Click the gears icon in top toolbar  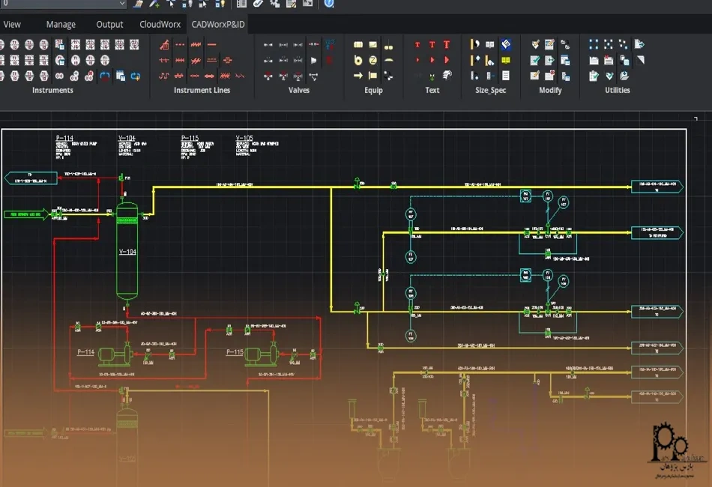(x=275, y=4)
